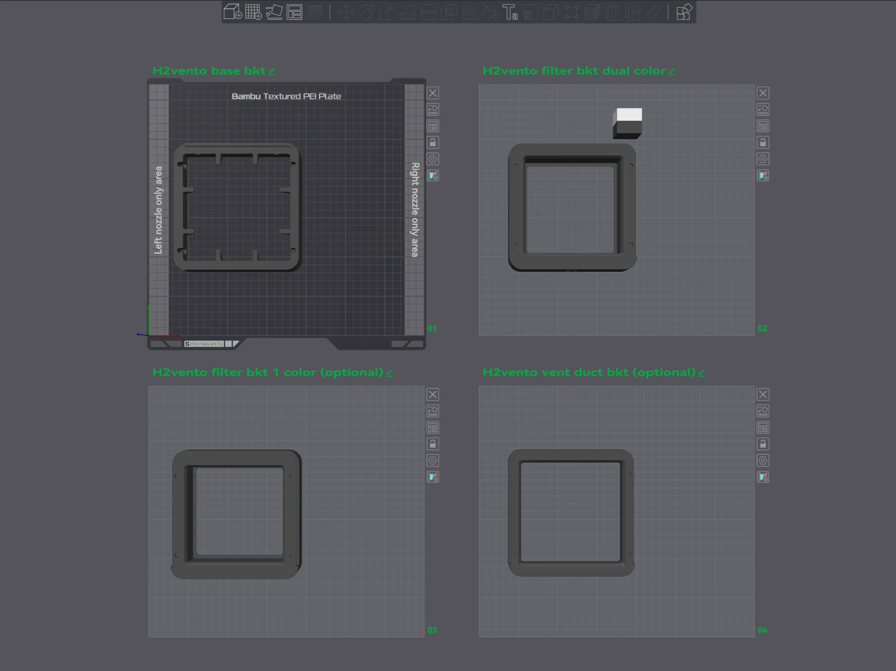
Task: Click the 'Right nozzle only area' strip
Action: tap(414, 210)
